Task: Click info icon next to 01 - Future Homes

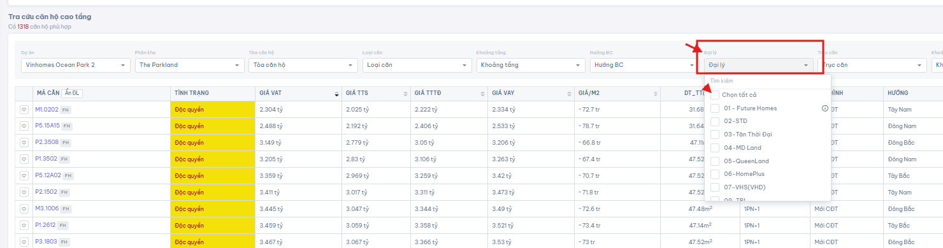Action: click(824, 108)
